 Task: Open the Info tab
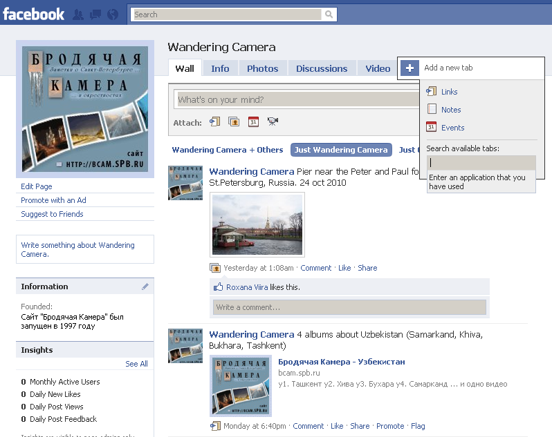pos(220,68)
